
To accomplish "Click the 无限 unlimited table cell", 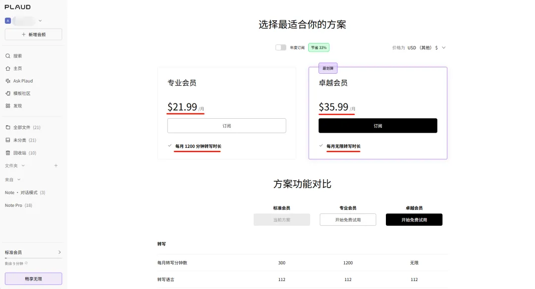I will click(414, 263).
